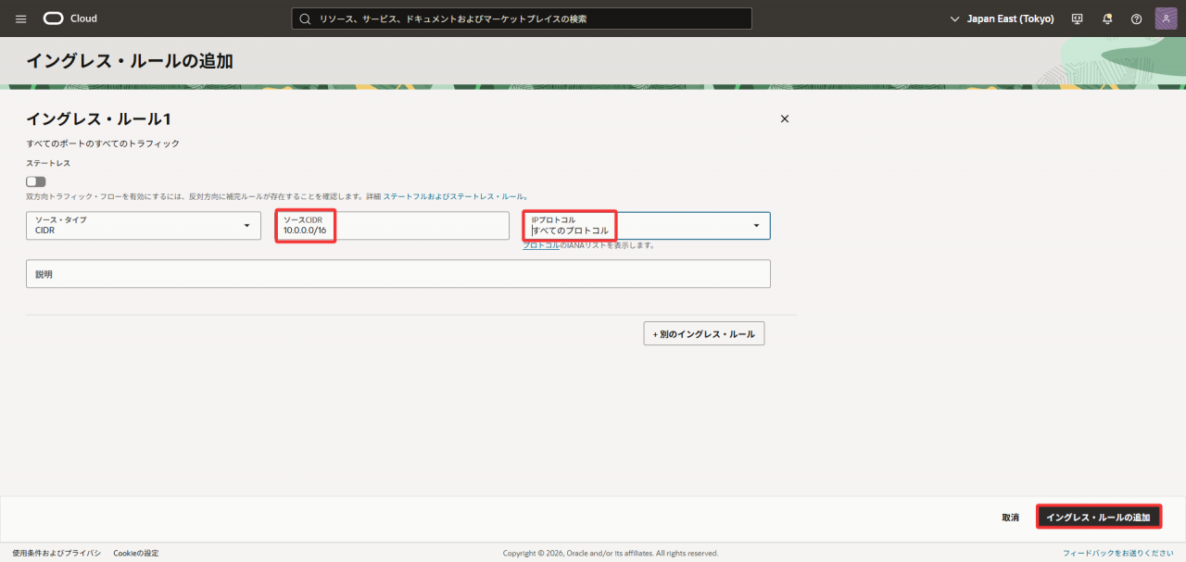1186x562 pixels.
Task: Open the source type CIDR dropdown
Action: pos(144,226)
